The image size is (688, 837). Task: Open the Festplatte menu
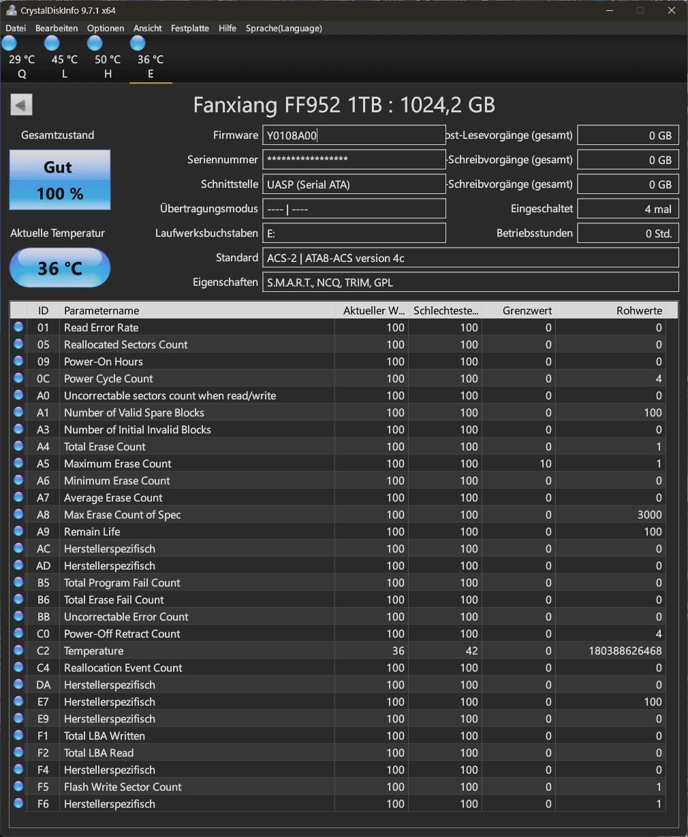coord(190,28)
